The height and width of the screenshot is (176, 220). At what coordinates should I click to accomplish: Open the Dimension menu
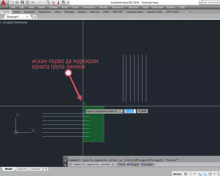pyautogui.click(x=89, y=7)
